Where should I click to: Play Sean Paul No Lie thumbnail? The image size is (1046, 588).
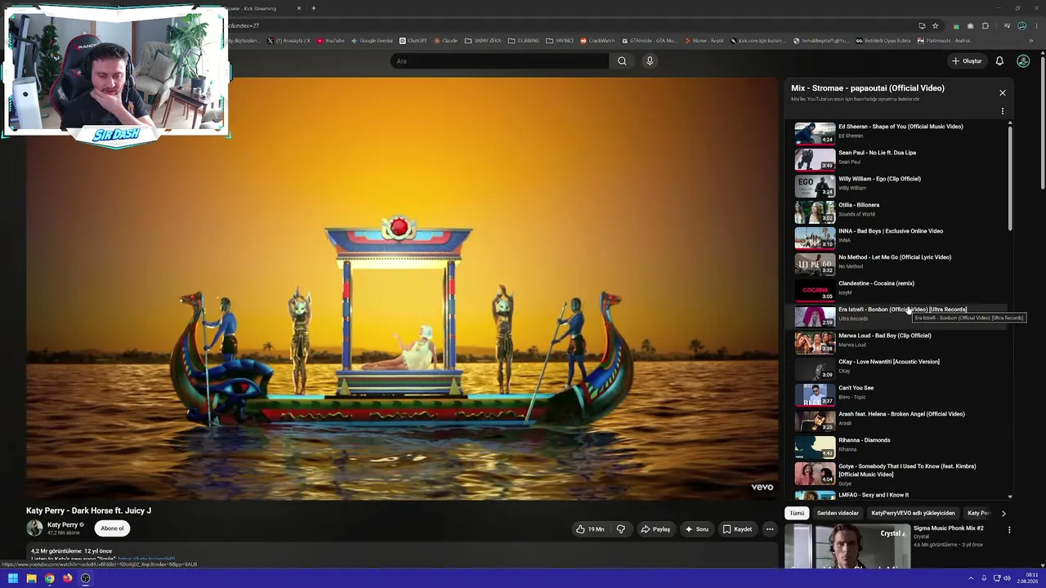click(x=815, y=159)
